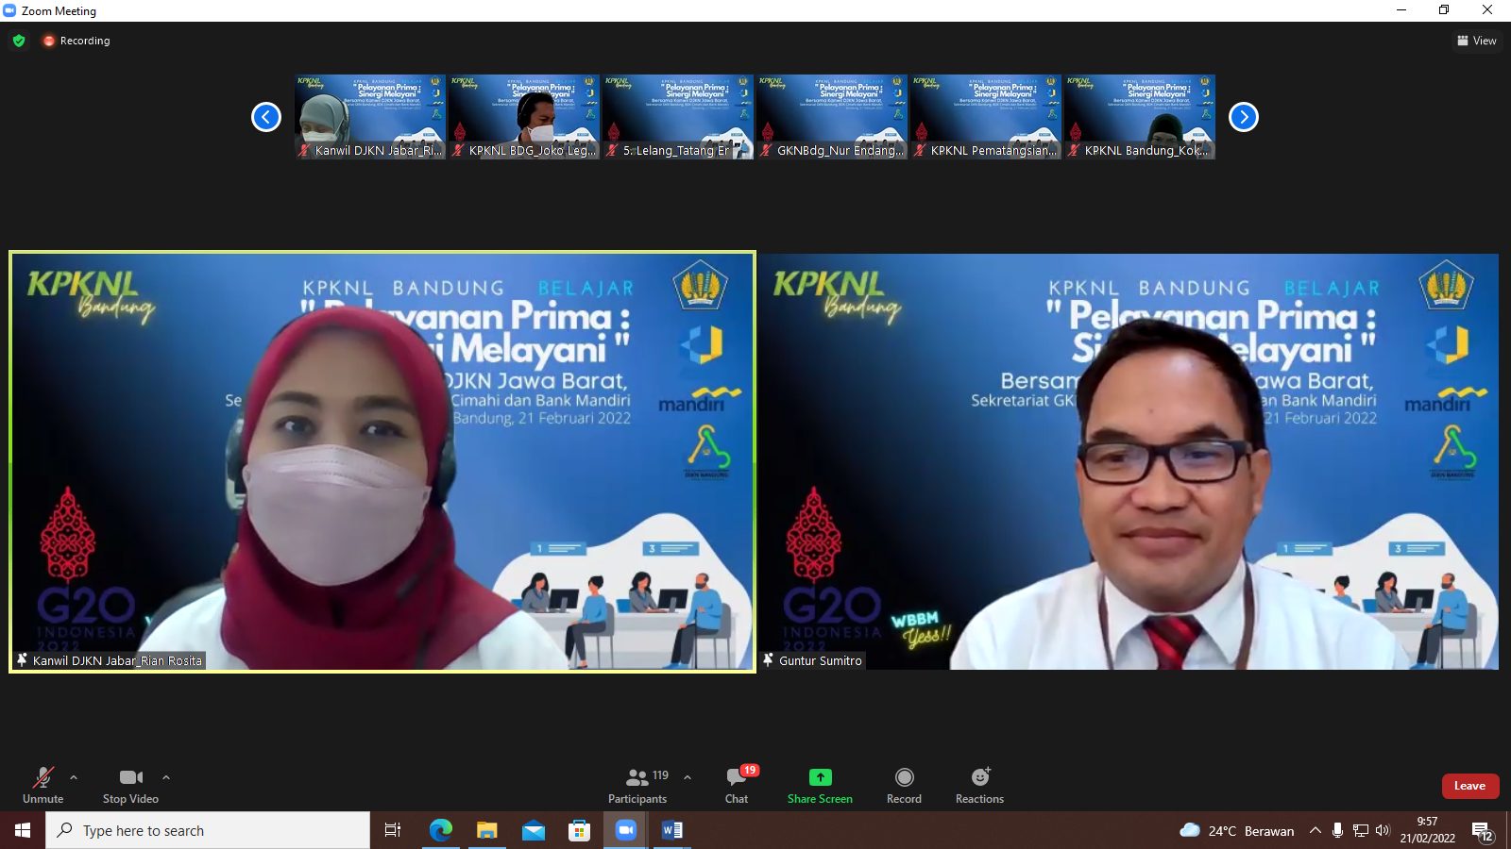
Task: Open the Participants panel
Action: (637, 784)
